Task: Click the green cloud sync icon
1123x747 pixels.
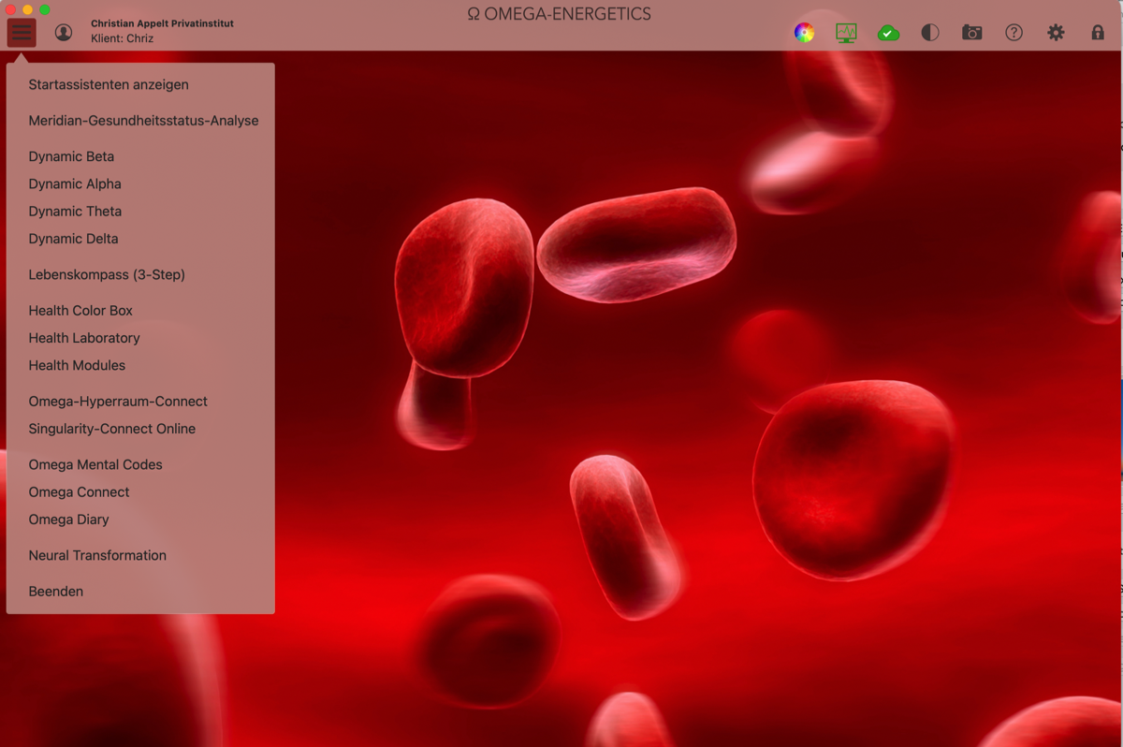Action: 888,33
